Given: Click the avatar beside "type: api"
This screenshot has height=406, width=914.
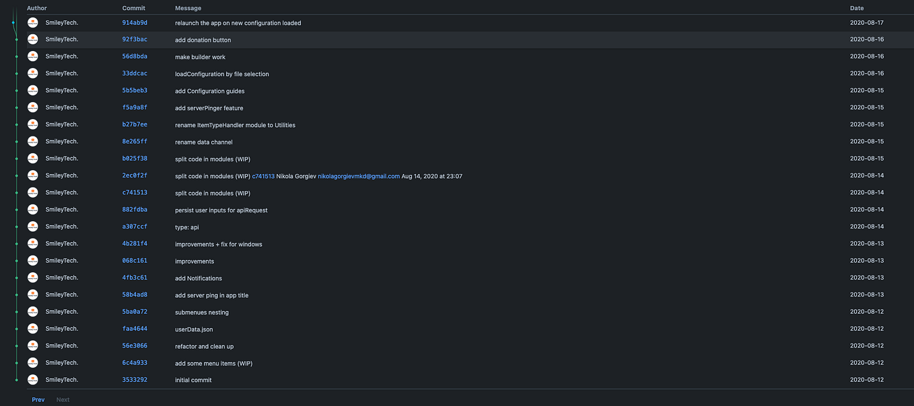Looking at the screenshot, I should point(32,227).
